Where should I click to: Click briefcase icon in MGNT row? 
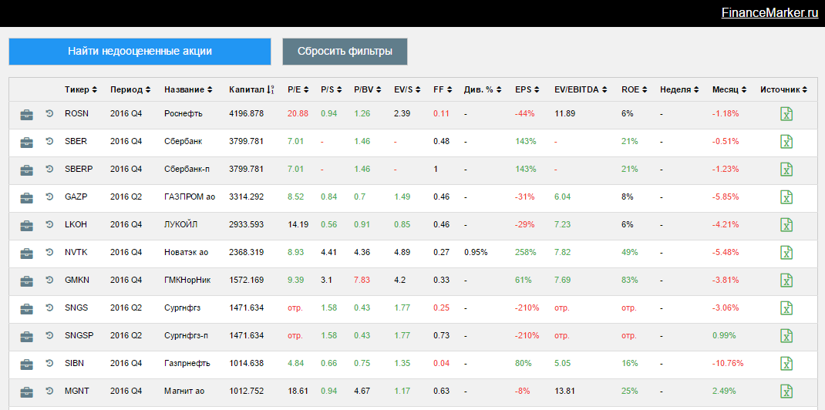pyautogui.click(x=26, y=392)
